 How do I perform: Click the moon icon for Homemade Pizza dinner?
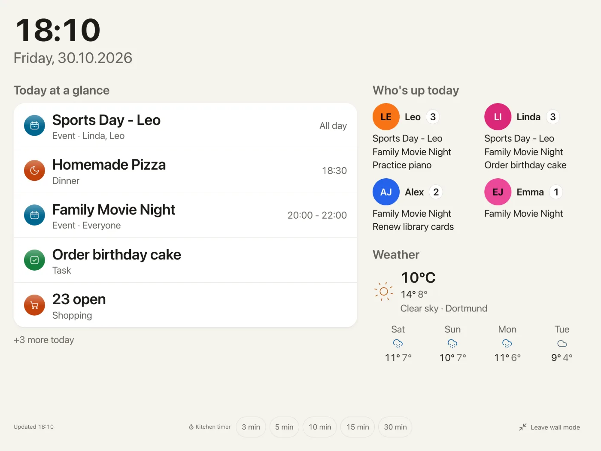[x=34, y=171]
